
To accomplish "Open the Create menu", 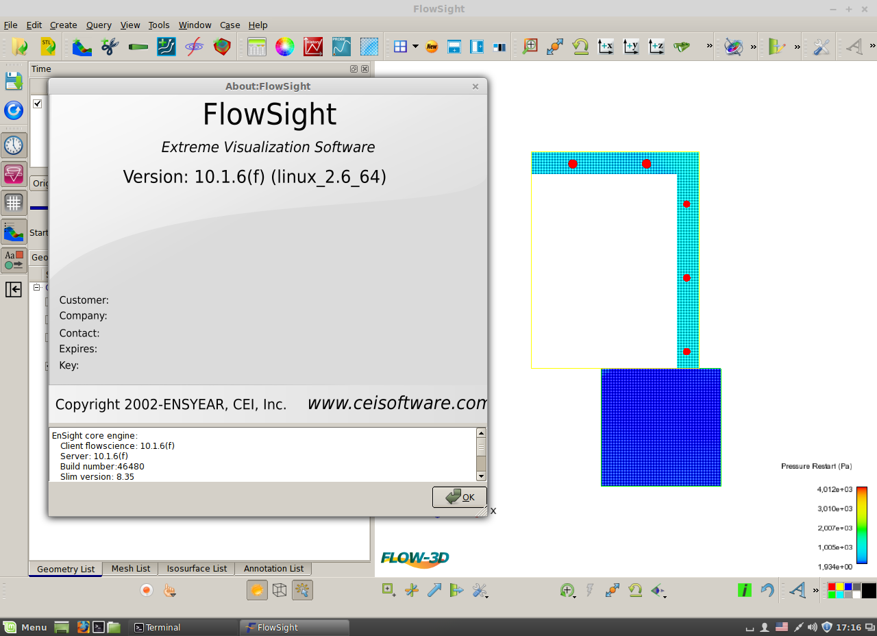I will (x=63, y=25).
